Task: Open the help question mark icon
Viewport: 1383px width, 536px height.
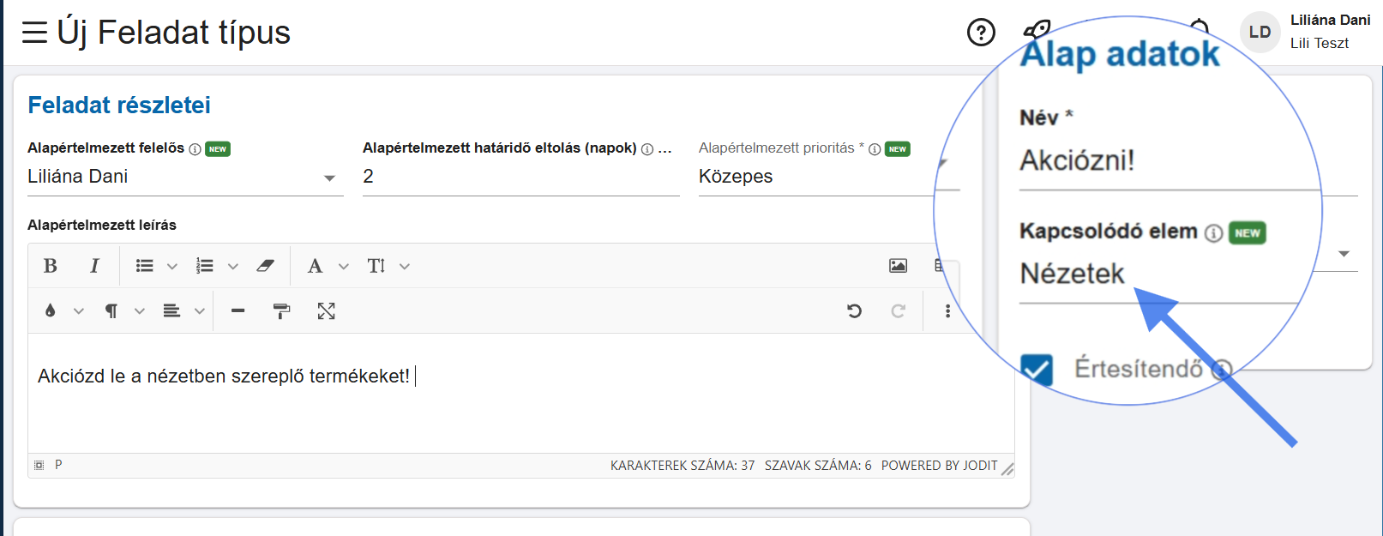Action: pyautogui.click(x=981, y=33)
